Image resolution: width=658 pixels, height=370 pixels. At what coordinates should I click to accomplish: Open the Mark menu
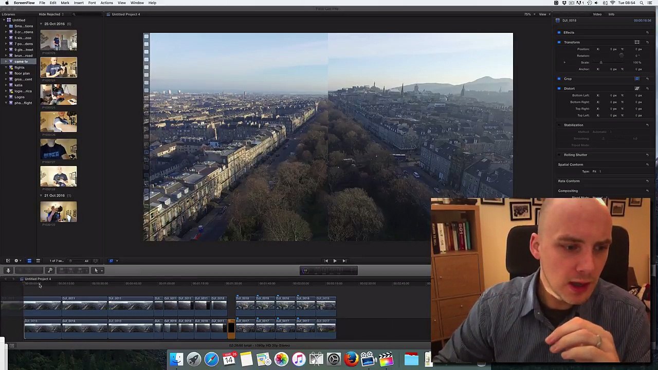click(65, 3)
